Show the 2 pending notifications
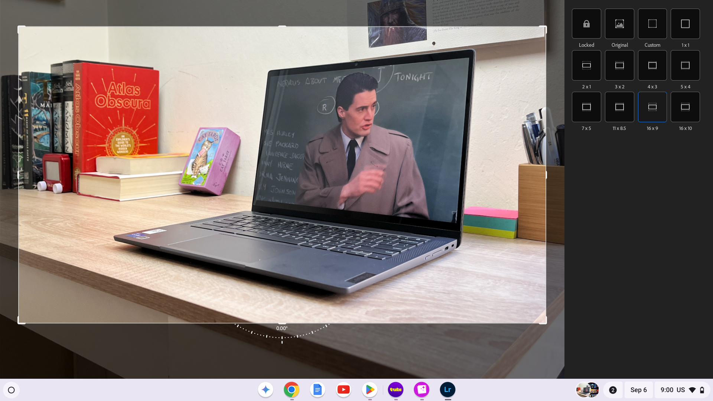713x401 pixels. pyautogui.click(x=613, y=390)
